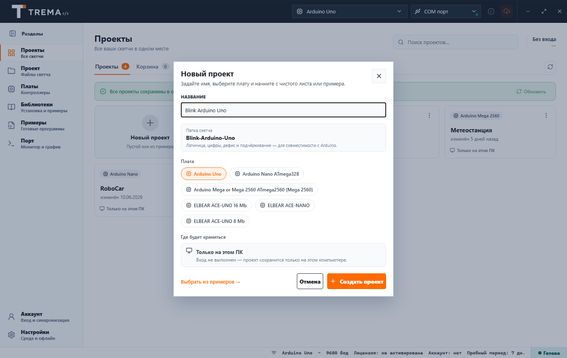Focus the Поиск проектов search field
The width and height of the screenshot is (567, 358).
point(456,42)
